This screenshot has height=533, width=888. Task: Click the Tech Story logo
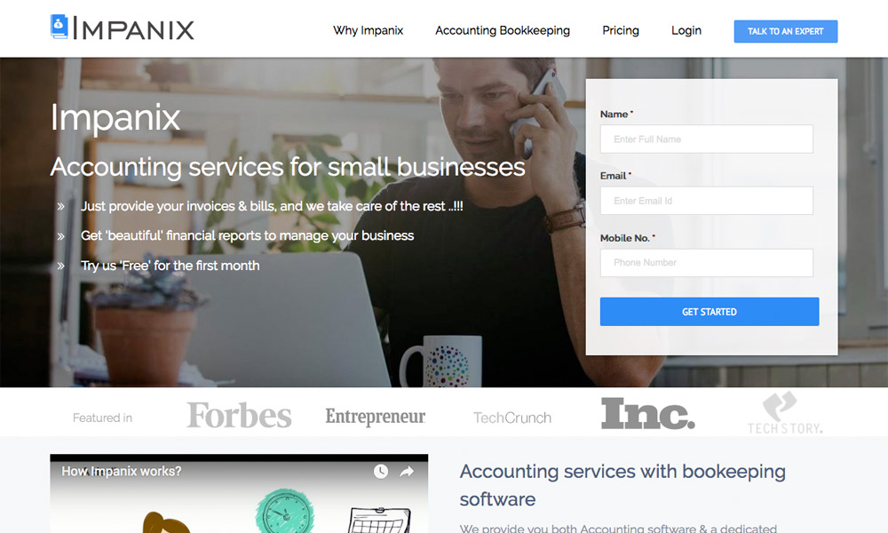(785, 413)
